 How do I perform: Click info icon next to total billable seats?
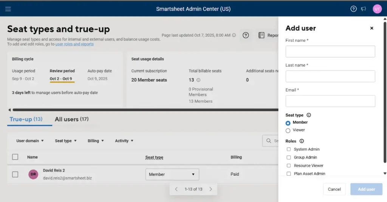click(x=198, y=80)
